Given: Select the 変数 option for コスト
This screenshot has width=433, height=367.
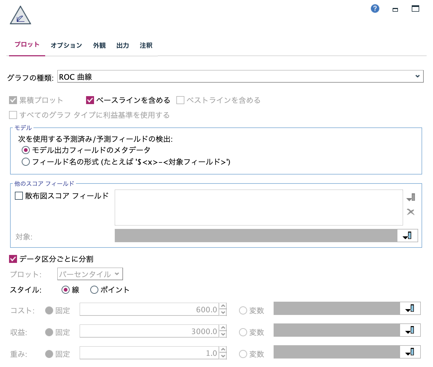Looking at the screenshot, I should pos(243,310).
